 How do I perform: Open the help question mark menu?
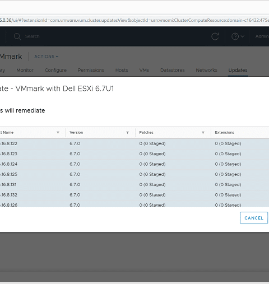click(x=235, y=36)
